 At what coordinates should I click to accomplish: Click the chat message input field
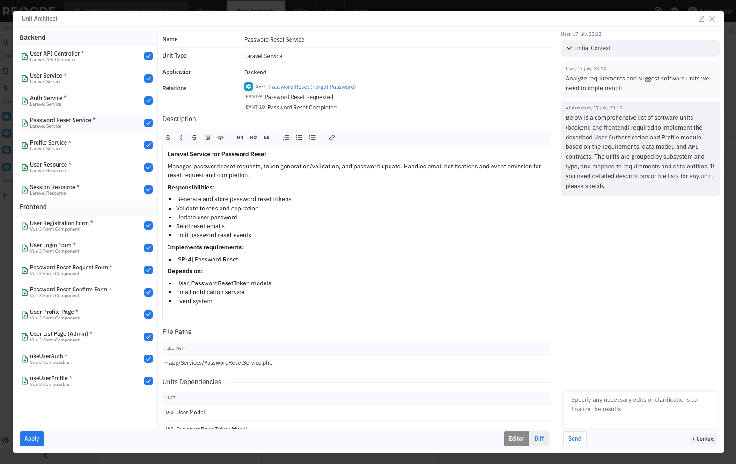point(640,410)
